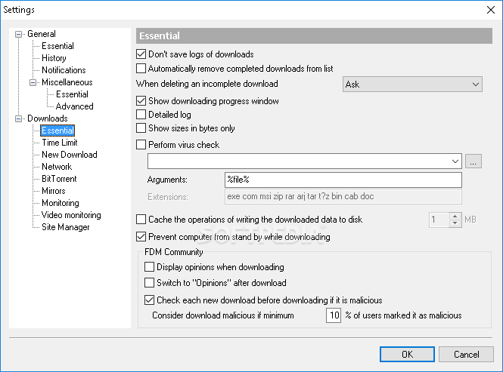
Task: Uncheck Prevent computer from stand by
Action: pyautogui.click(x=141, y=237)
